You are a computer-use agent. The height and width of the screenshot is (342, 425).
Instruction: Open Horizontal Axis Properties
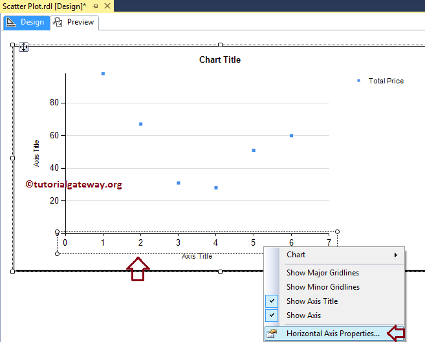click(x=334, y=334)
